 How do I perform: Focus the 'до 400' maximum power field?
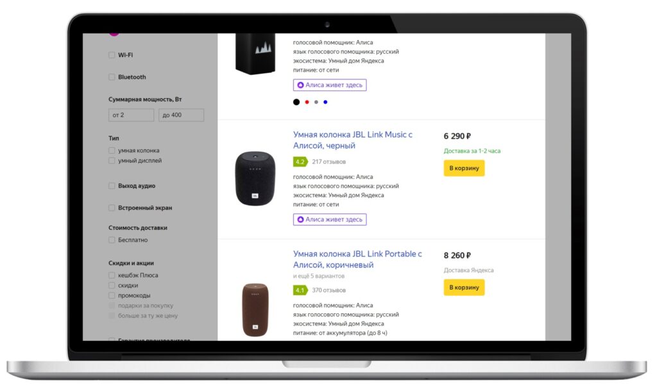click(x=182, y=115)
